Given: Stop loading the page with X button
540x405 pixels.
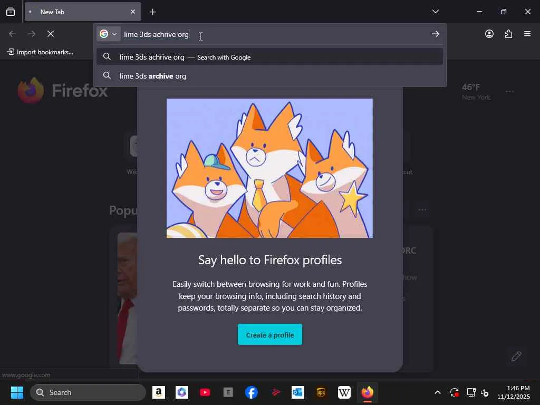Looking at the screenshot, I should (51, 34).
